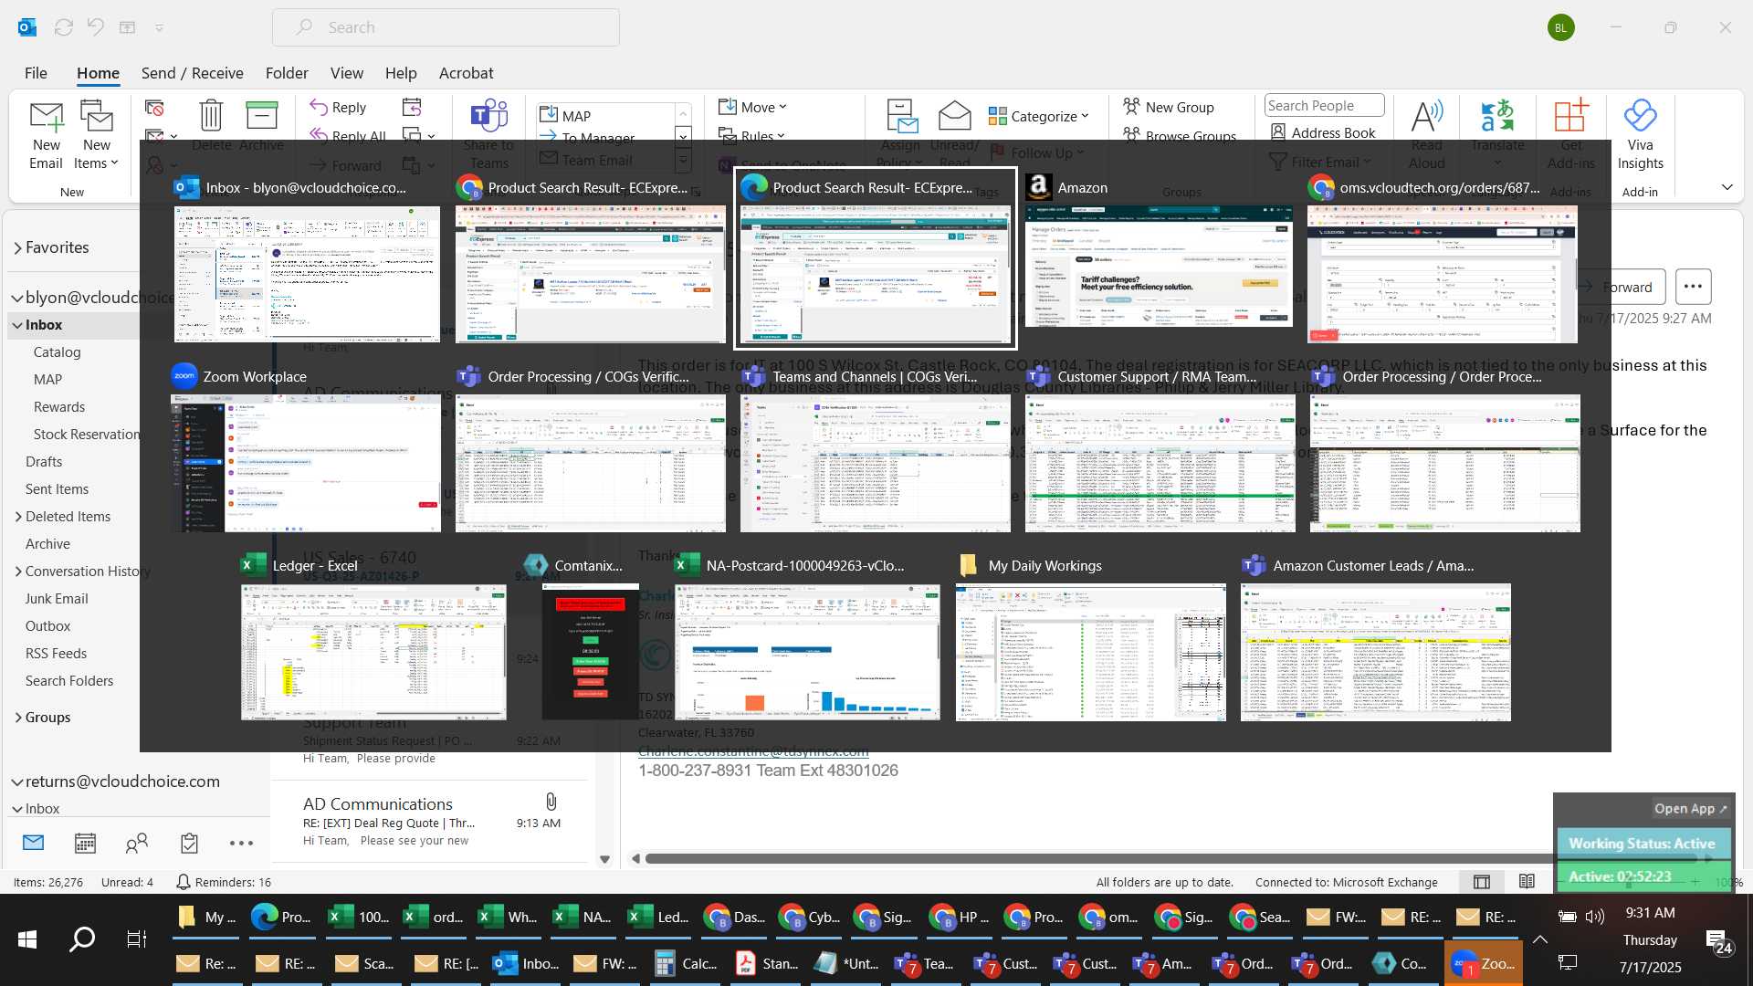Click Reminders: 16 in status bar
Screen dimensions: 1753x986
pyautogui.click(x=224, y=882)
